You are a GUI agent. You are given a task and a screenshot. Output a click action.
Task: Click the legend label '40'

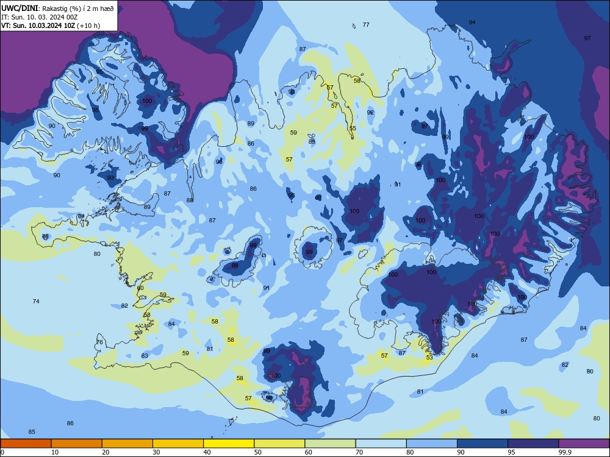click(x=207, y=452)
